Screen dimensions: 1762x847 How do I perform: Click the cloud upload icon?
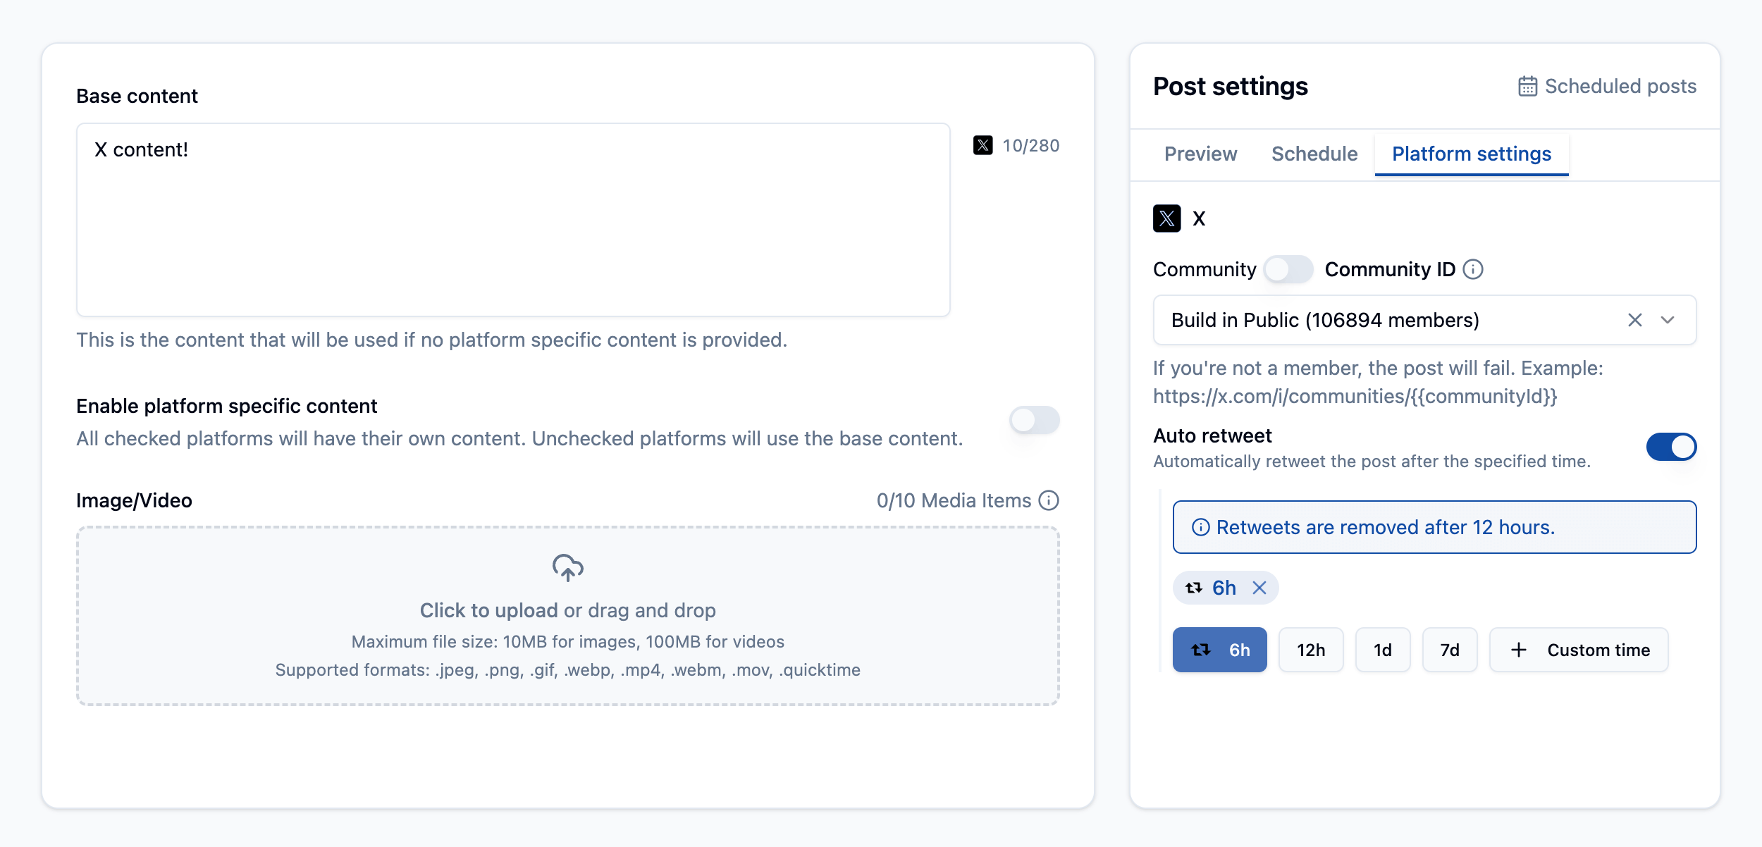point(568,568)
